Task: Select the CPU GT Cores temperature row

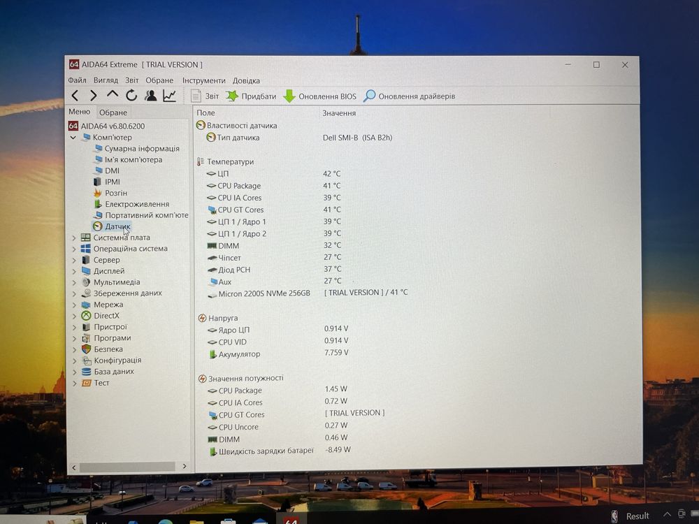Action: 273,210
